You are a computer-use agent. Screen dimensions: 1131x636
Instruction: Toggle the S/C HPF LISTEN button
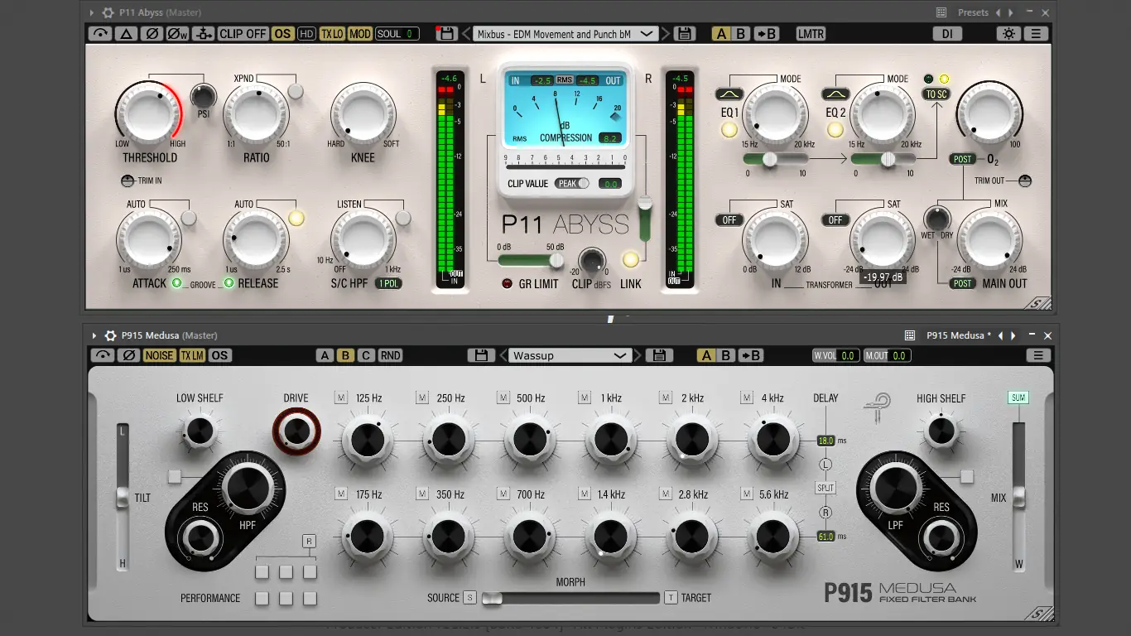pos(403,219)
